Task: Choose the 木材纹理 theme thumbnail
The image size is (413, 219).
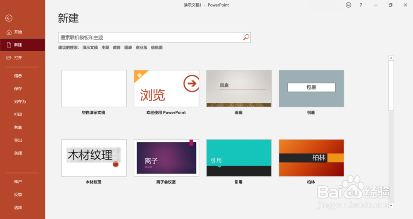Action: tap(94, 158)
